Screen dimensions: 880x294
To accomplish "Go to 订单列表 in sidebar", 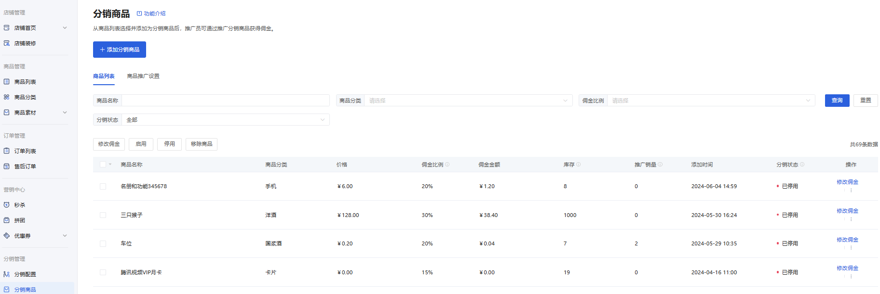I will click(25, 151).
